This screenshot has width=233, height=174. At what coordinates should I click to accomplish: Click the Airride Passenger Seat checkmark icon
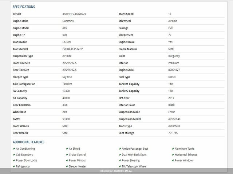120,149
